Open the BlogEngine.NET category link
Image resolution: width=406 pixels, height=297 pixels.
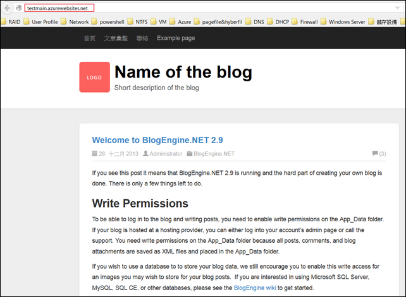tap(214, 153)
